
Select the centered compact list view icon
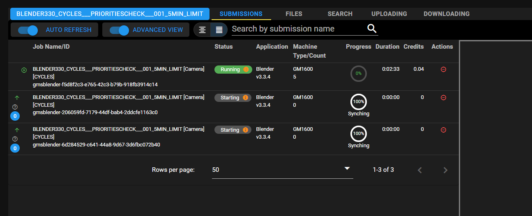(x=202, y=30)
